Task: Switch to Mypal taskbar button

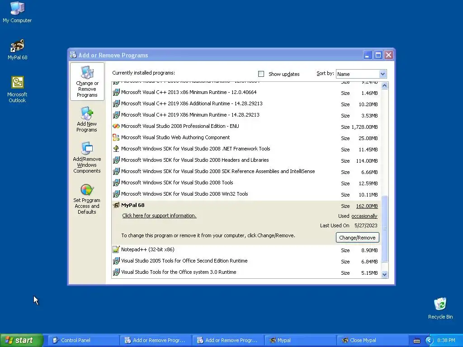Action: 301,341
